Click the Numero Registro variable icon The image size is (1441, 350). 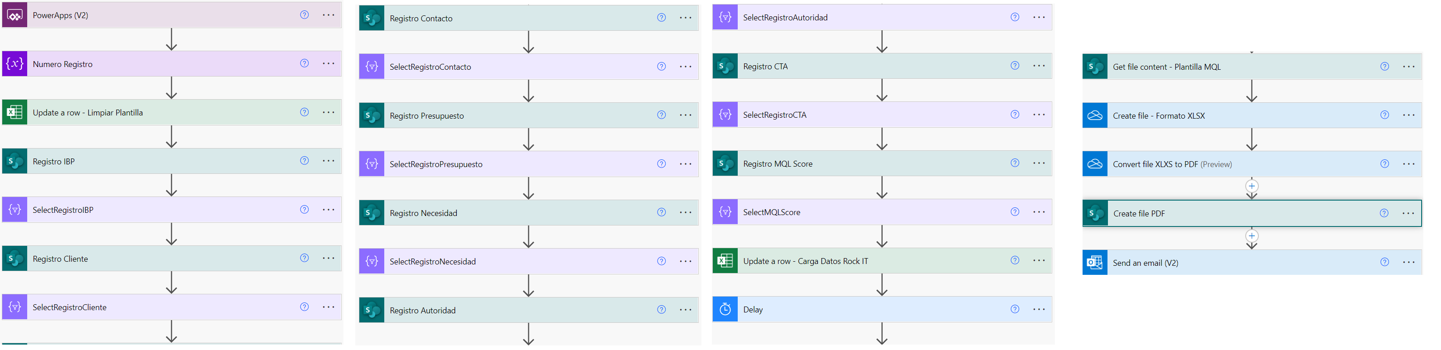tap(15, 64)
